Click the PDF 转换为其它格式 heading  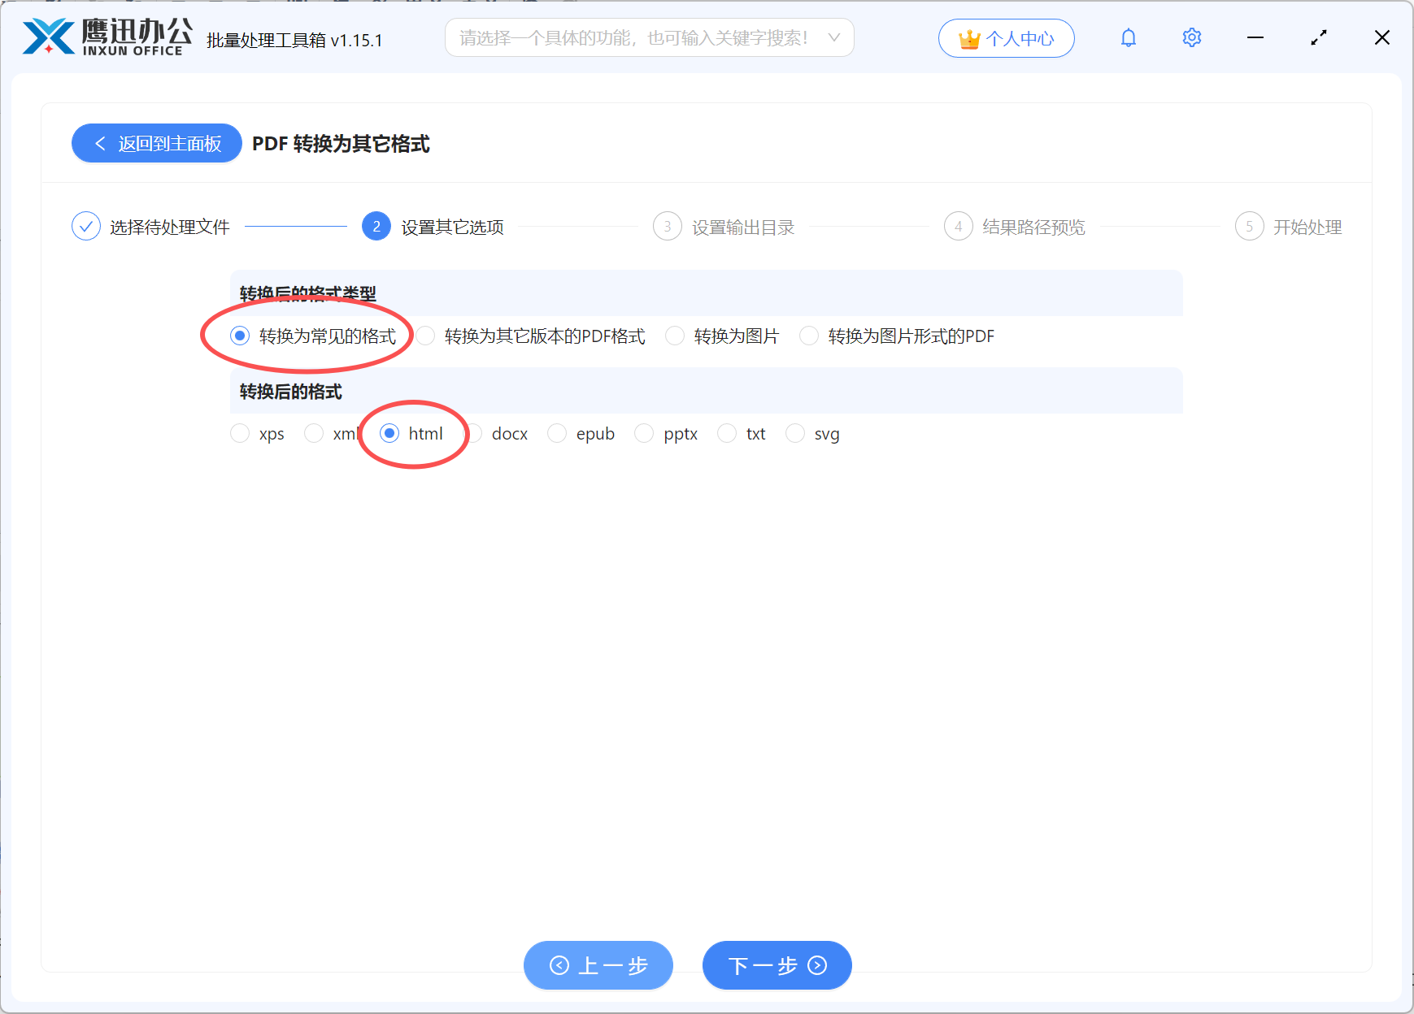pos(341,144)
